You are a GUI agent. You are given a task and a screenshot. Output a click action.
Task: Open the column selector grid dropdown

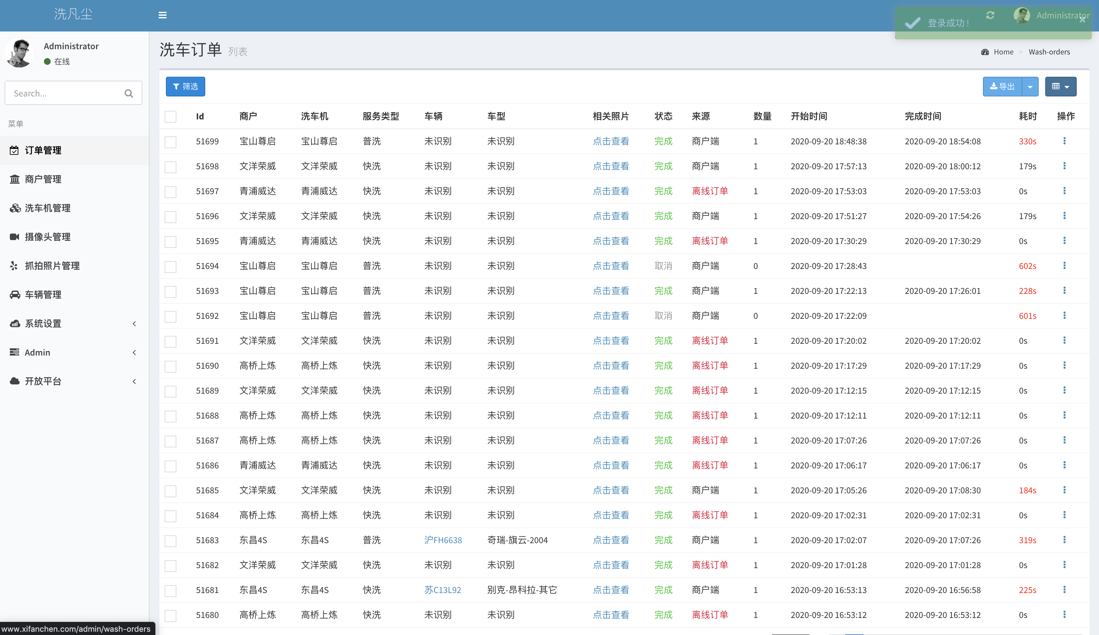1061,87
